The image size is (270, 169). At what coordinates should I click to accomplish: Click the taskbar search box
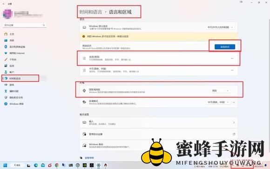point(17,165)
